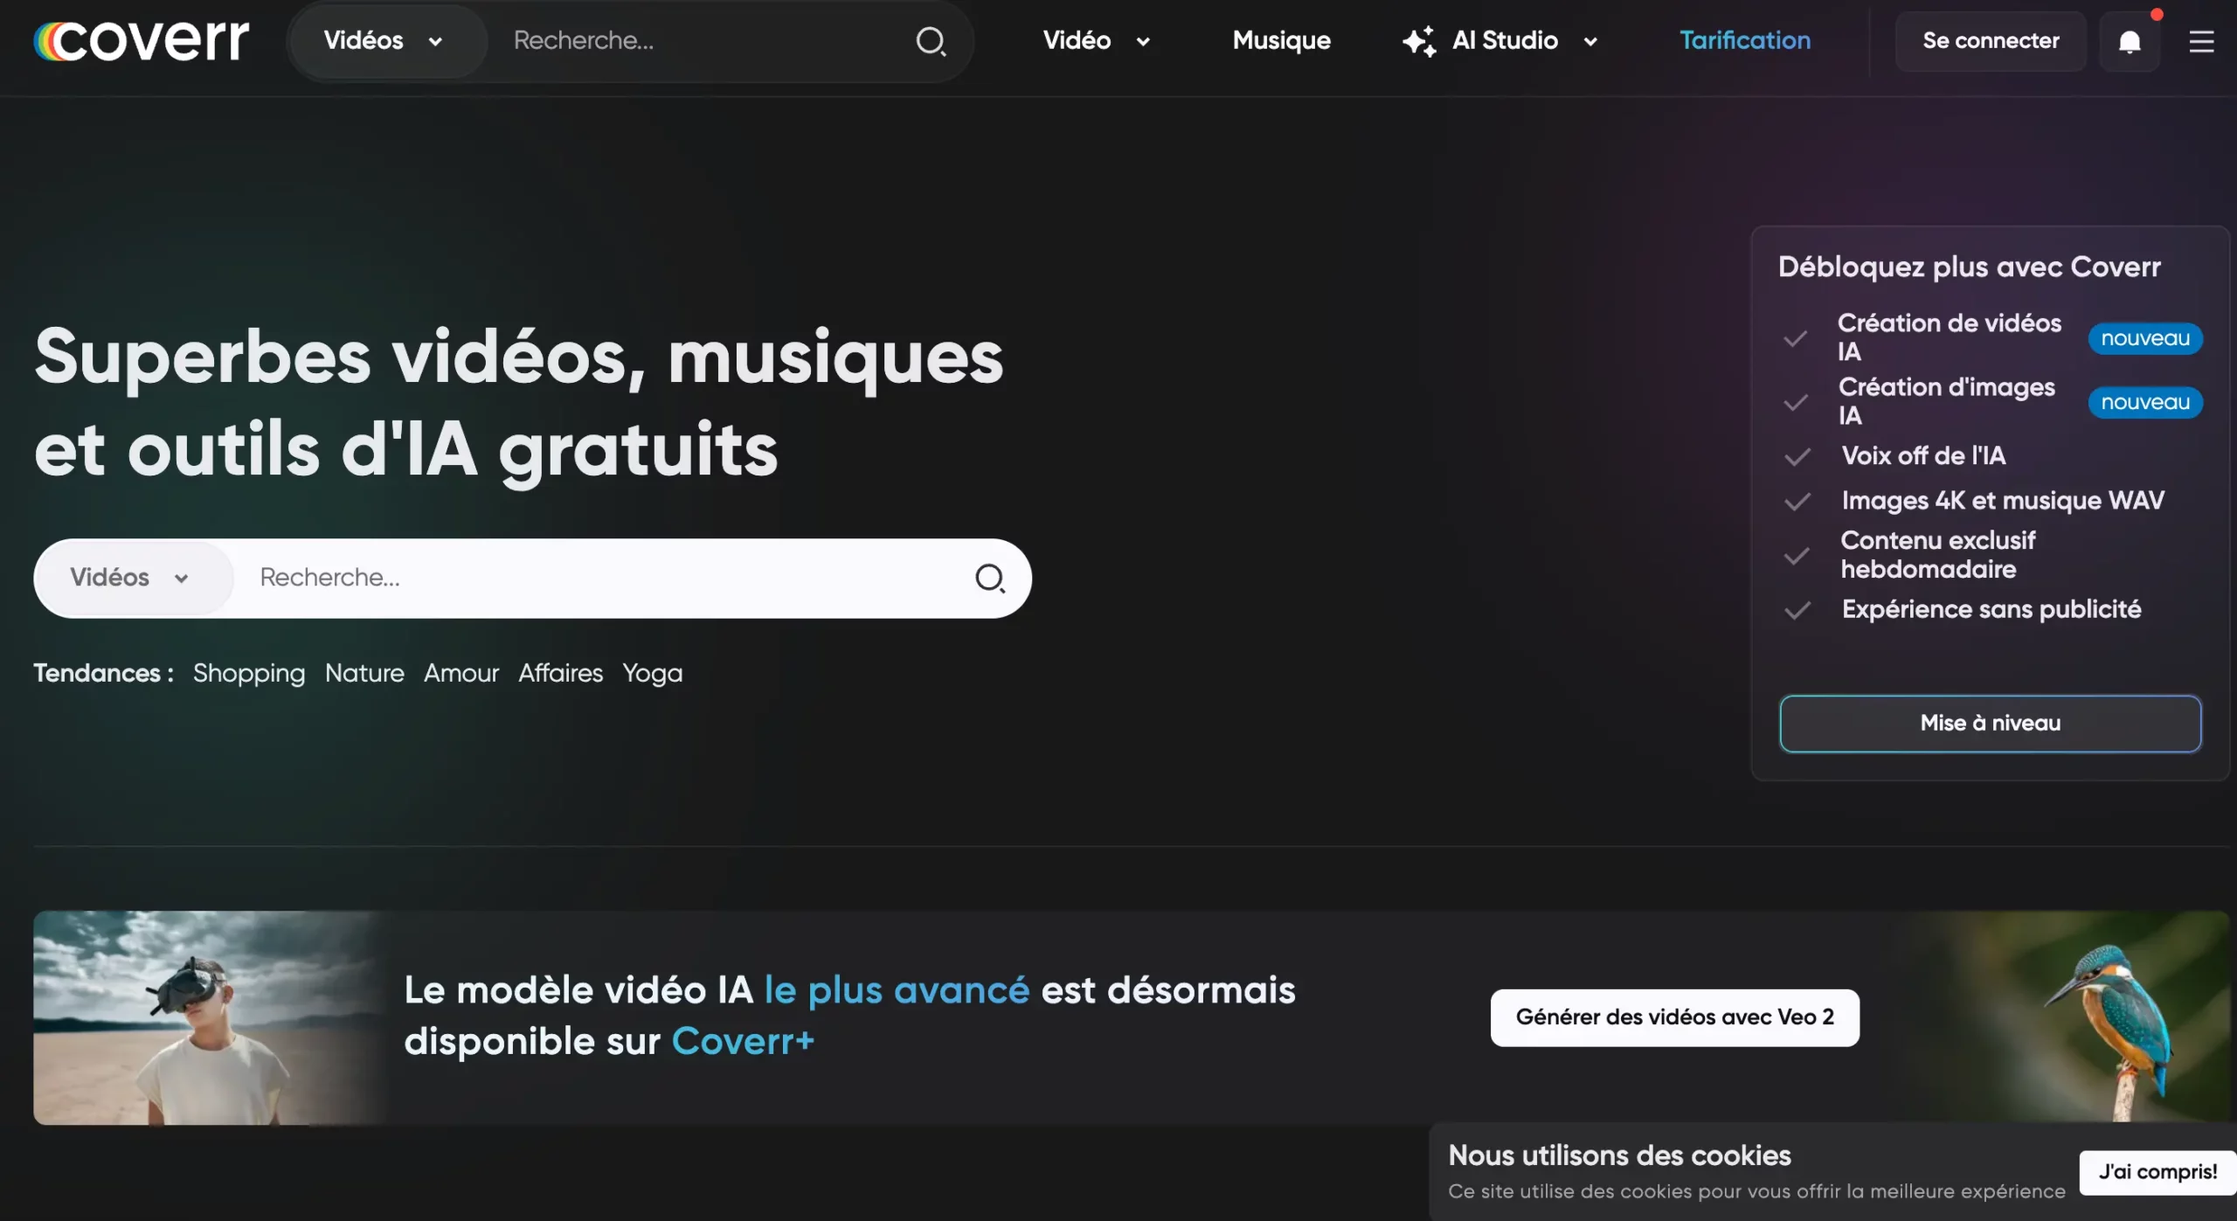Image resolution: width=2237 pixels, height=1221 pixels.
Task: Expand the Vidéo navigation menu
Action: coord(1096,40)
